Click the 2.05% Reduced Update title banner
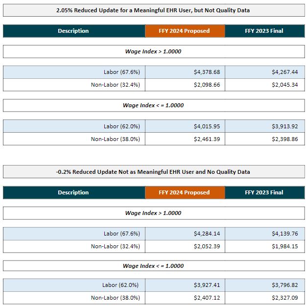 point(153,10)
